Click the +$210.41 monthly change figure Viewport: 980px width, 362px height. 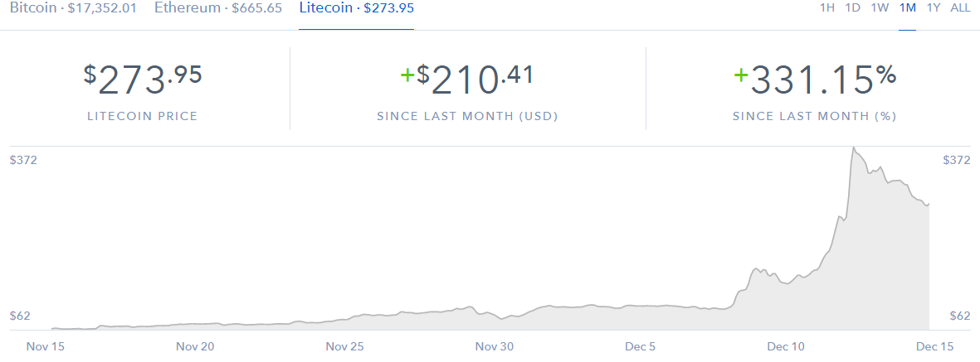coord(466,80)
